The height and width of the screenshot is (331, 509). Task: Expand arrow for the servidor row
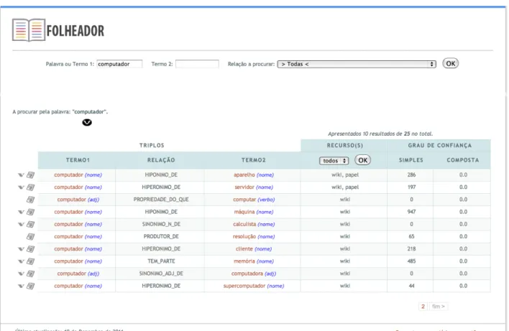click(21, 187)
